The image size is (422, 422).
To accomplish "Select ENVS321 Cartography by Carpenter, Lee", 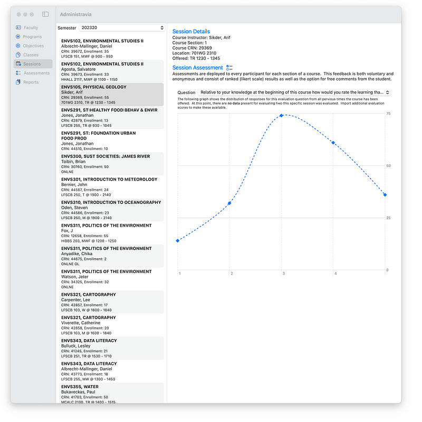I will click(x=111, y=302).
